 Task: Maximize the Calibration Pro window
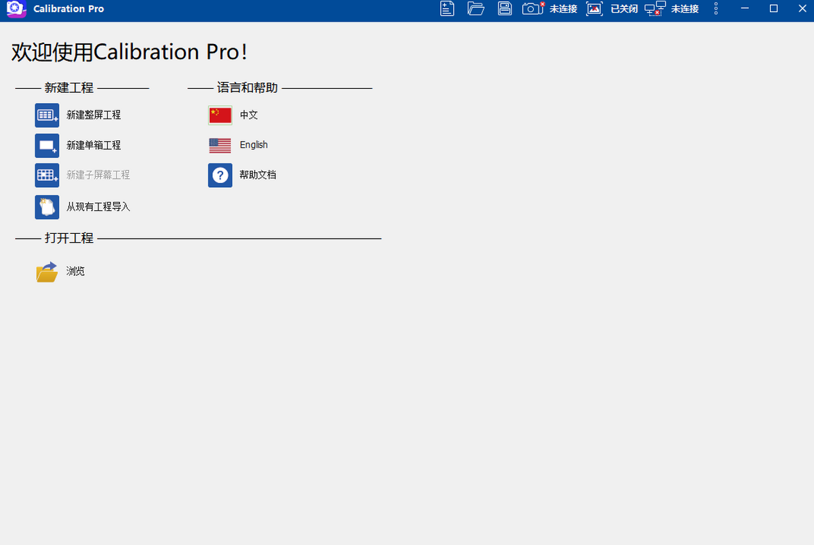[773, 9]
